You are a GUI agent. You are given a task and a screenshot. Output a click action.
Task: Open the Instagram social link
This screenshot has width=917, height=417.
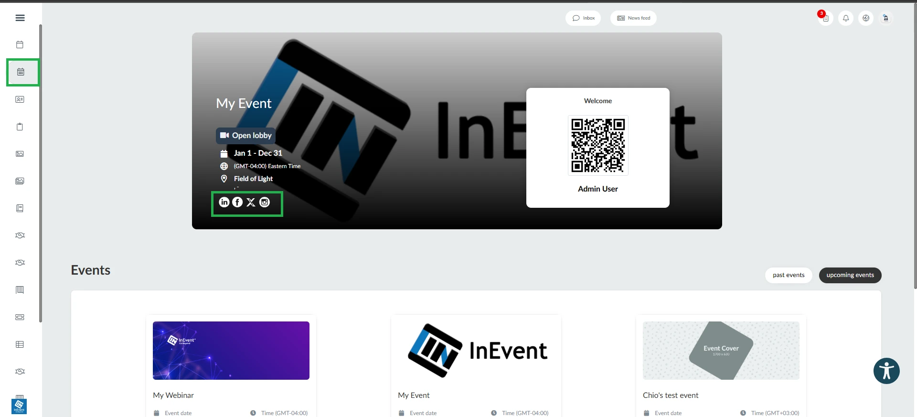265,202
